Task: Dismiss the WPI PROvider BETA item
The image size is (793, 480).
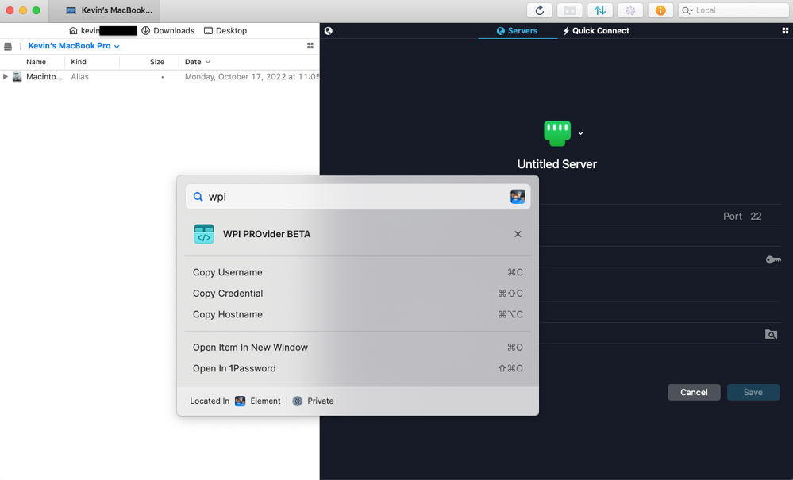Action: click(518, 234)
